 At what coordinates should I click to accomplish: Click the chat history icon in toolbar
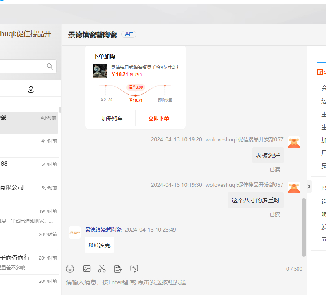[134, 269]
